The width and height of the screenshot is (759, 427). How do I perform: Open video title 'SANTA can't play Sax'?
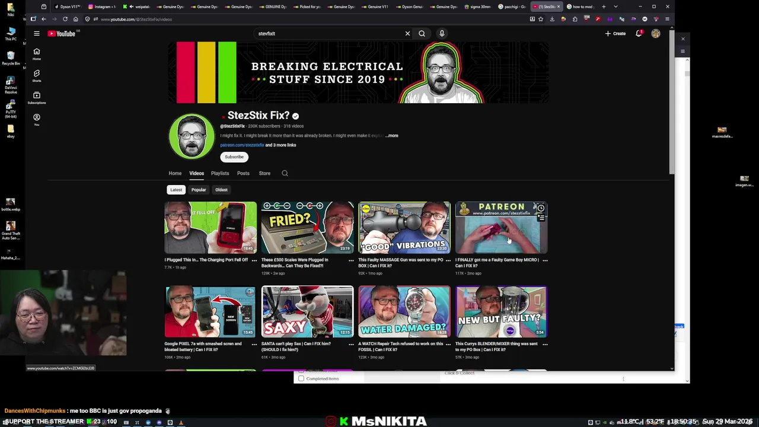tap(296, 347)
